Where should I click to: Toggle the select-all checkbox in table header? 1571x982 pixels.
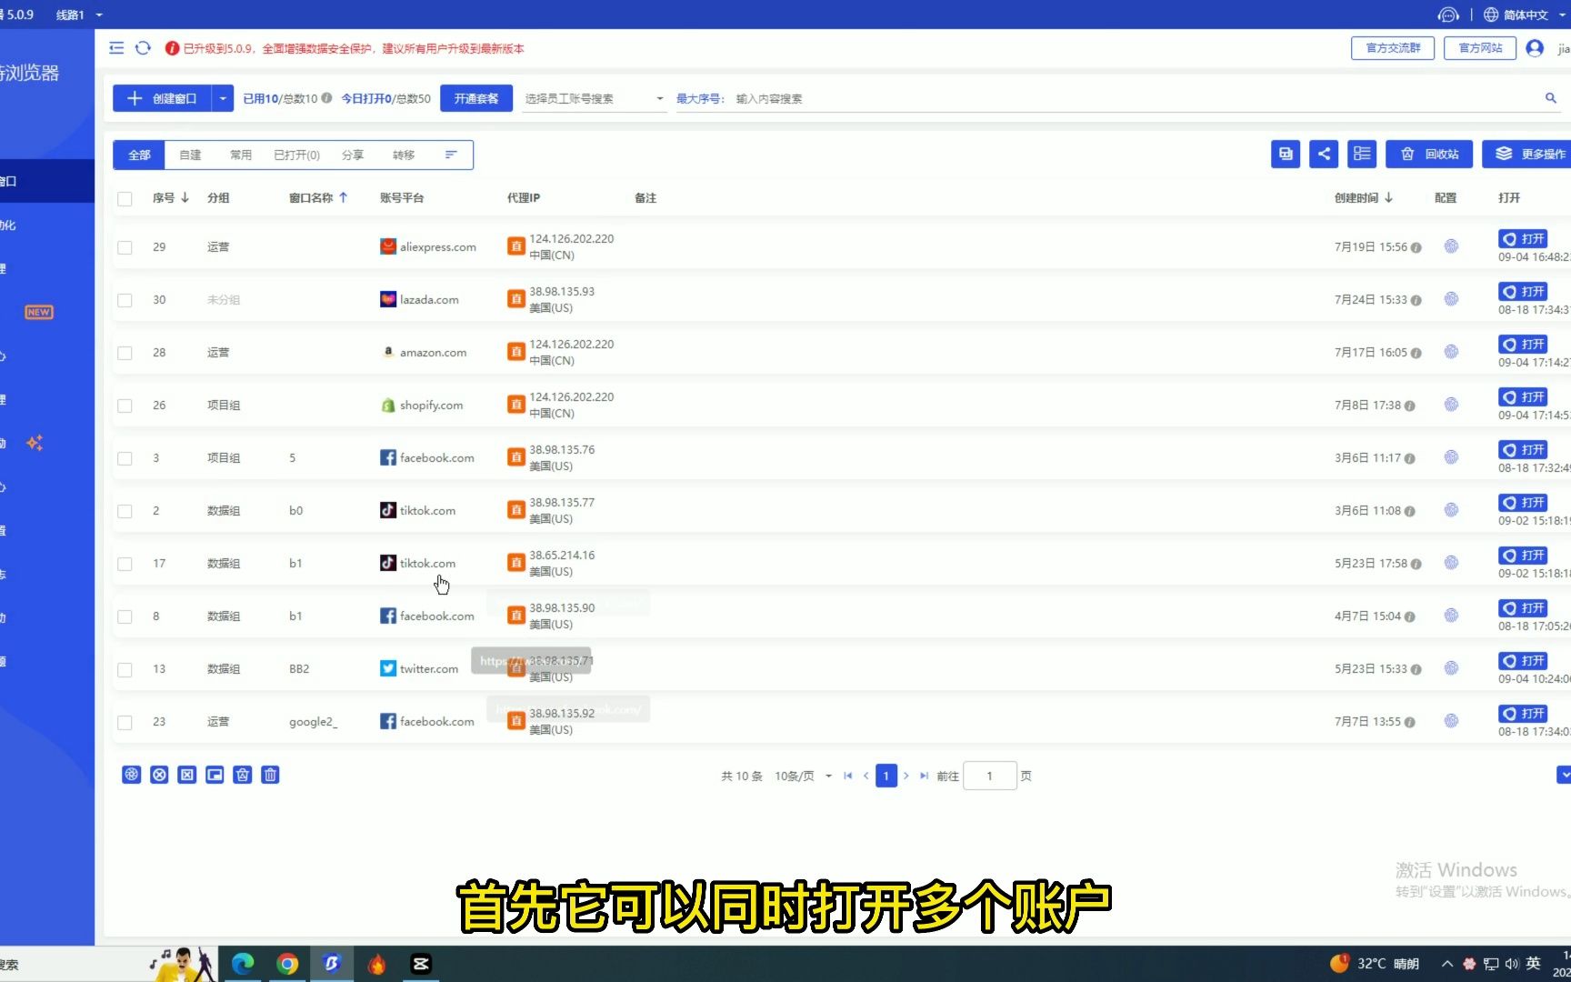pyautogui.click(x=125, y=198)
